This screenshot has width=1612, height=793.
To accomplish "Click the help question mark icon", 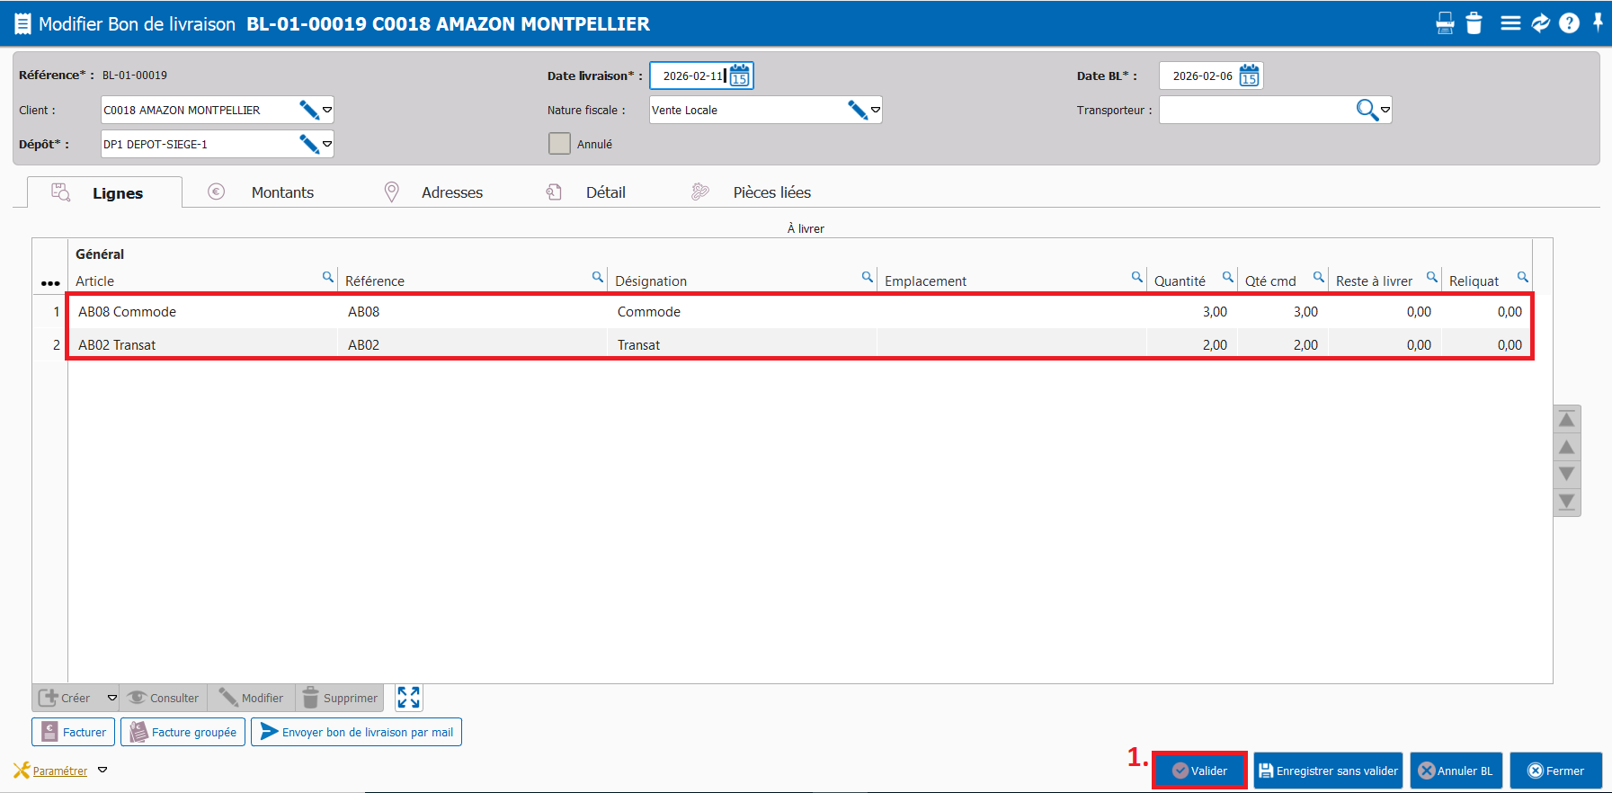I will pyautogui.click(x=1569, y=23).
